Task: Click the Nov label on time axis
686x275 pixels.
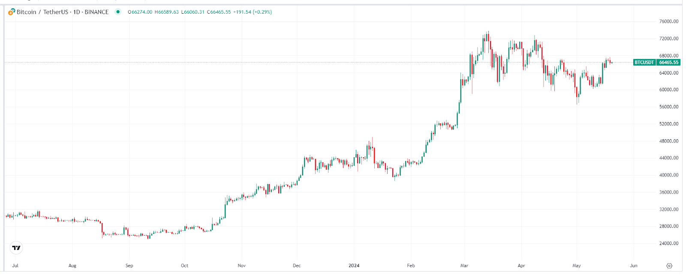Action: coord(242,266)
